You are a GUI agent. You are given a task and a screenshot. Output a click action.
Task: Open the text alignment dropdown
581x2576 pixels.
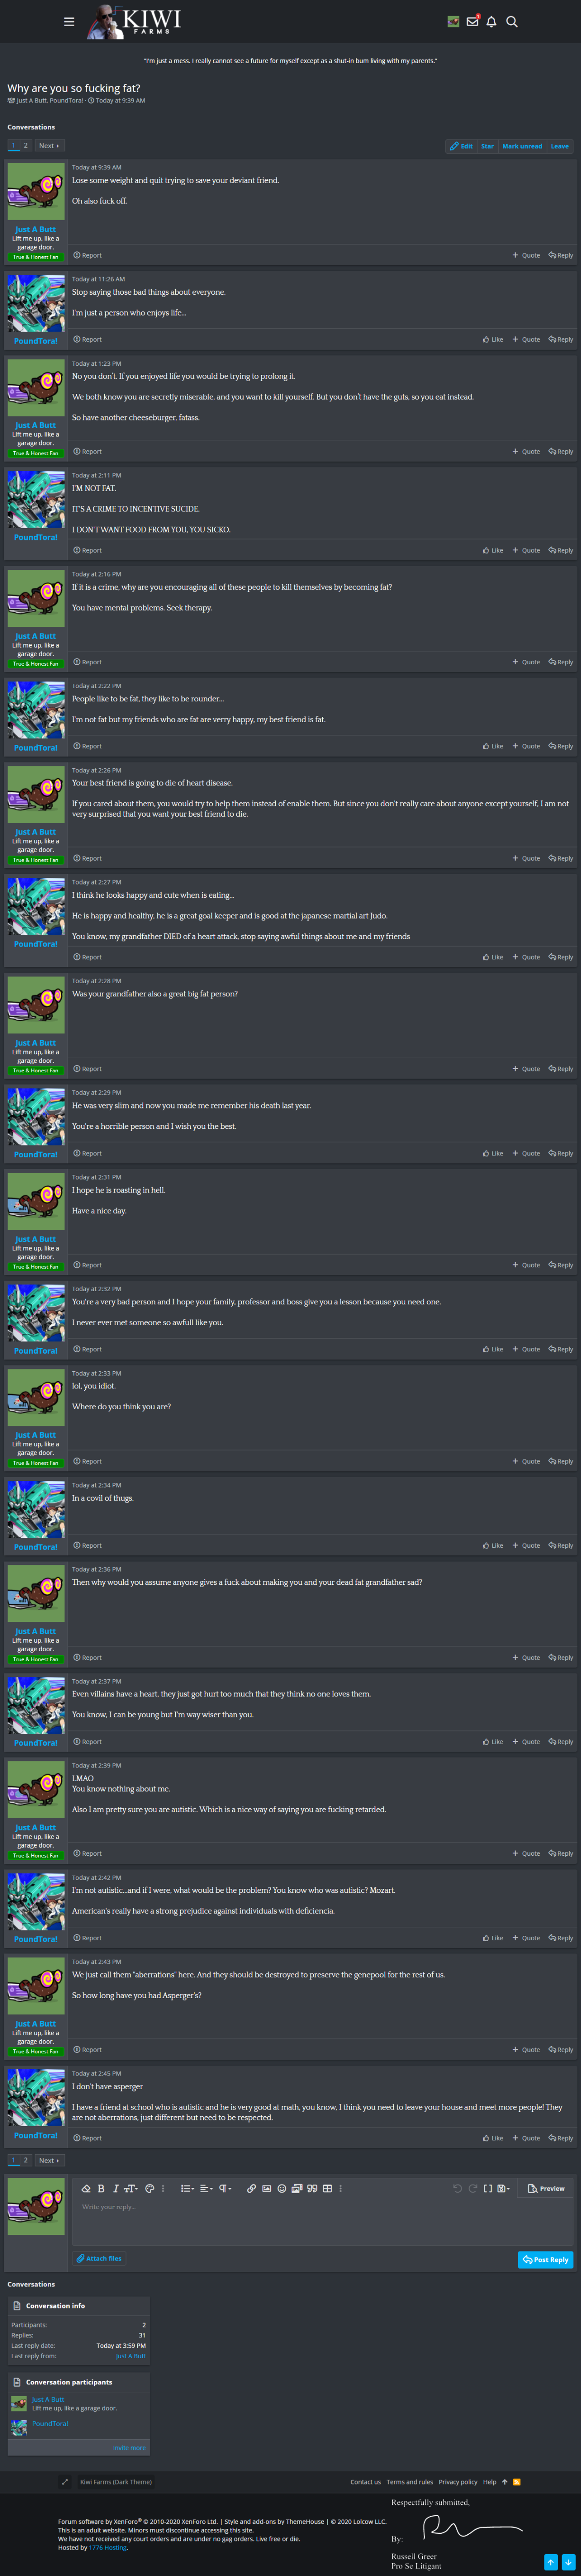point(206,2188)
